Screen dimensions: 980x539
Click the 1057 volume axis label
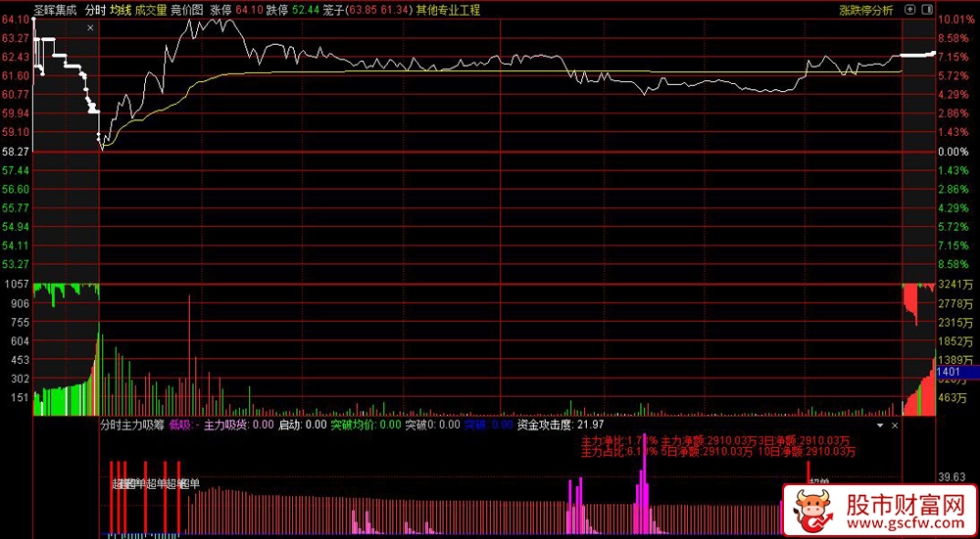coord(15,285)
